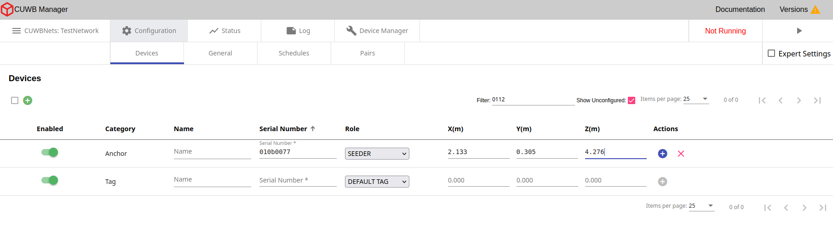Enable the Expert Settings checkbox
The height and width of the screenshot is (238, 833).
click(771, 54)
